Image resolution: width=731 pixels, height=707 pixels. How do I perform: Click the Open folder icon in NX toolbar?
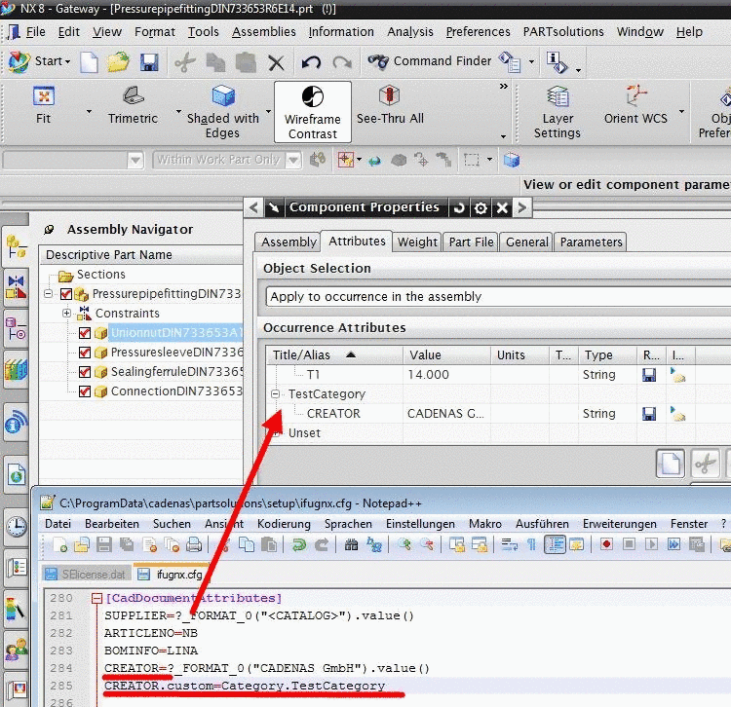[x=118, y=62]
